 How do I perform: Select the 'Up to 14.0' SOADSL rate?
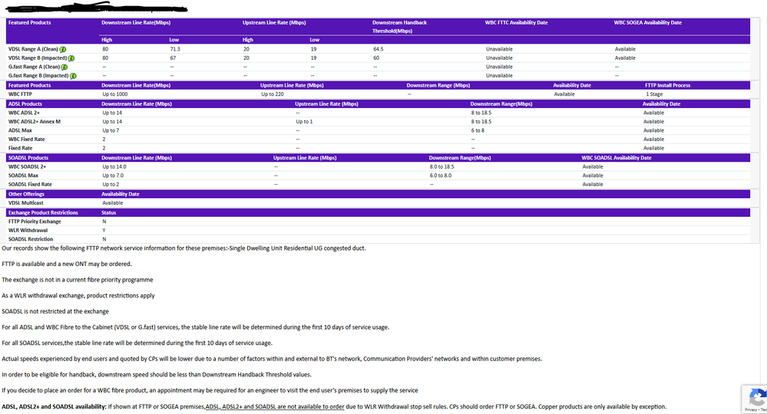point(114,166)
